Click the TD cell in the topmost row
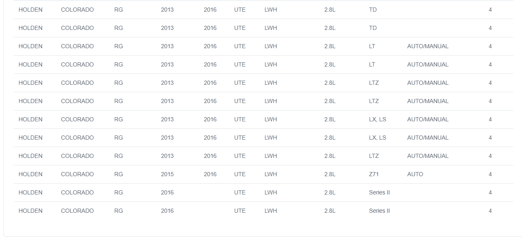The height and width of the screenshot is (241, 522). [373, 10]
